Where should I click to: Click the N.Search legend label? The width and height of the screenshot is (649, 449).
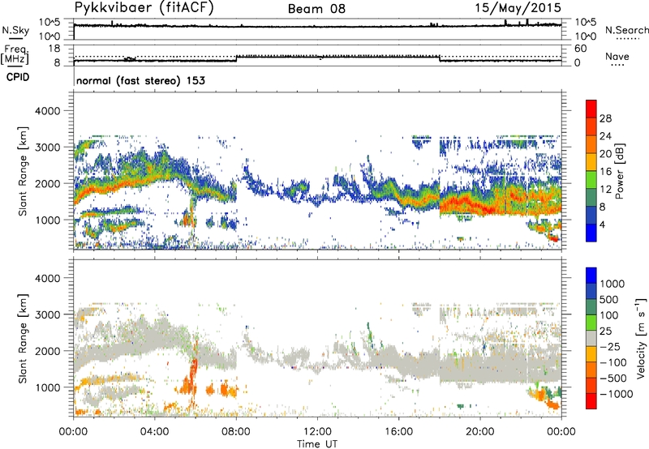tap(626, 30)
